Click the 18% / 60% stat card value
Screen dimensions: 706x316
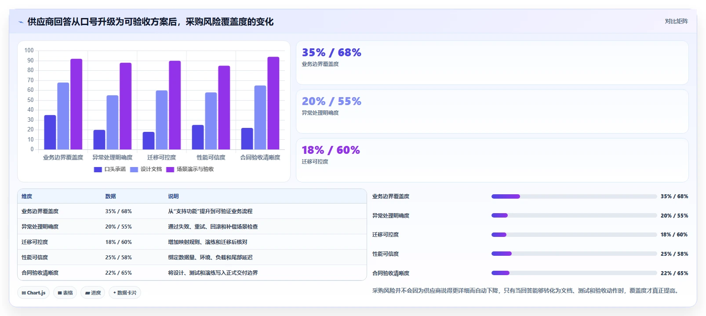point(331,150)
